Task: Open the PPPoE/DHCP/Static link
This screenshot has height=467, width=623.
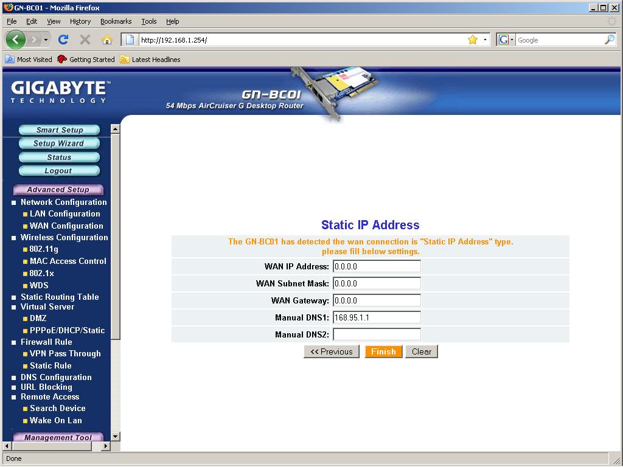Action: pos(67,330)
